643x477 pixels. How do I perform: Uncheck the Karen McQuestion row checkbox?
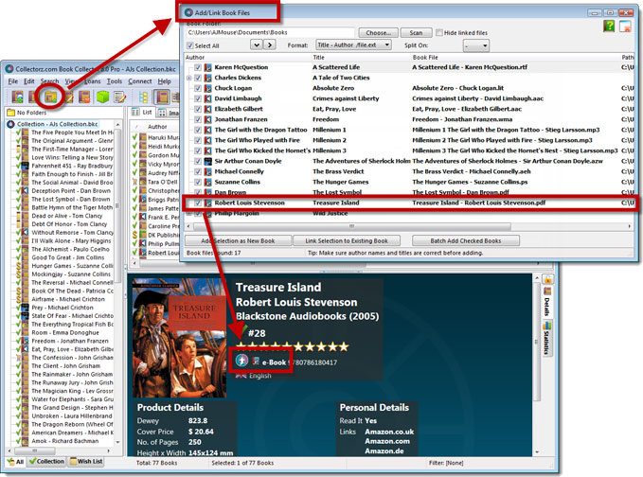tap(197, 68)
